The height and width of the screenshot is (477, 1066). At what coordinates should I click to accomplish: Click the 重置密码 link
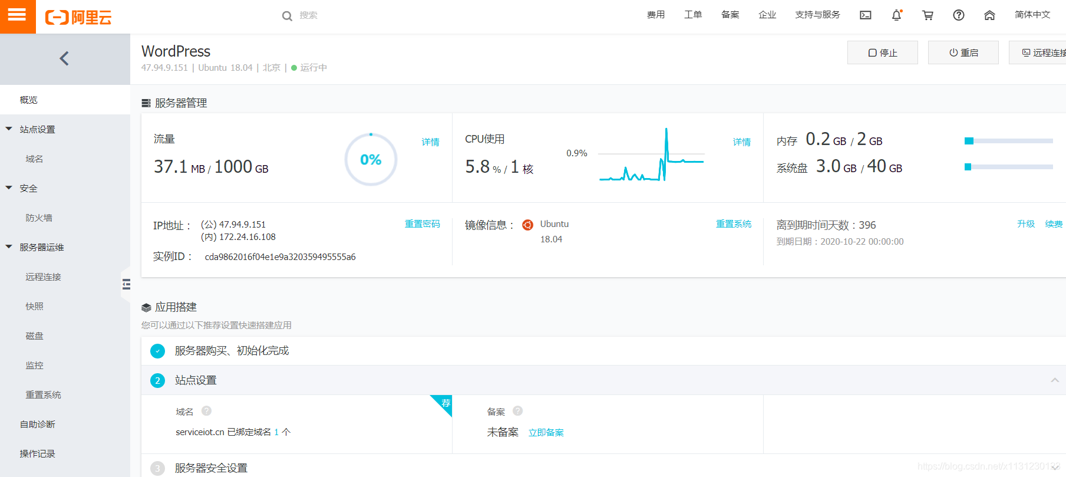pyautogui.click(x=422, y=224)
